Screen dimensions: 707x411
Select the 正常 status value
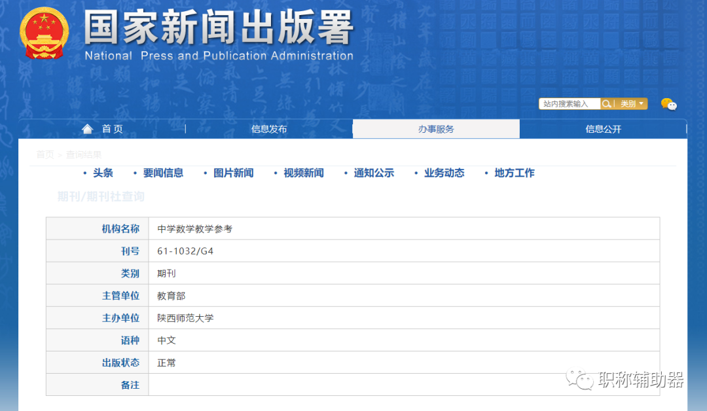coord(166,363)
